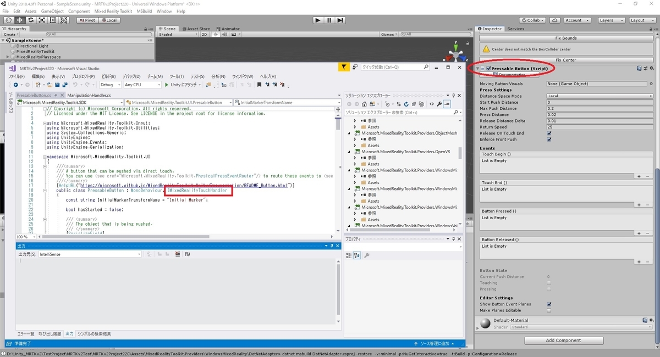Click object picker for Moving Button Visuals
Screen dimensions: 660x357
coord(651,83)
